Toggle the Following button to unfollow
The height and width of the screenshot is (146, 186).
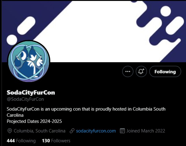coord(165,71)
